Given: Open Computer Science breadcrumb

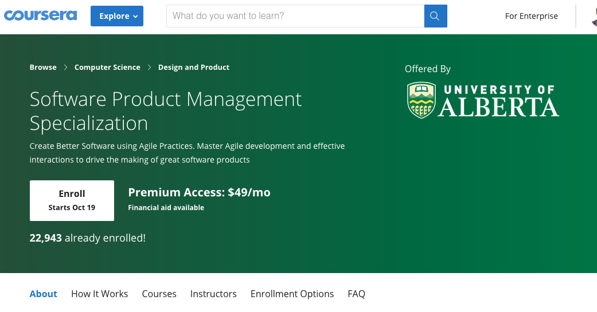Looking at the screenshot, I should click(x=107, y=67).
